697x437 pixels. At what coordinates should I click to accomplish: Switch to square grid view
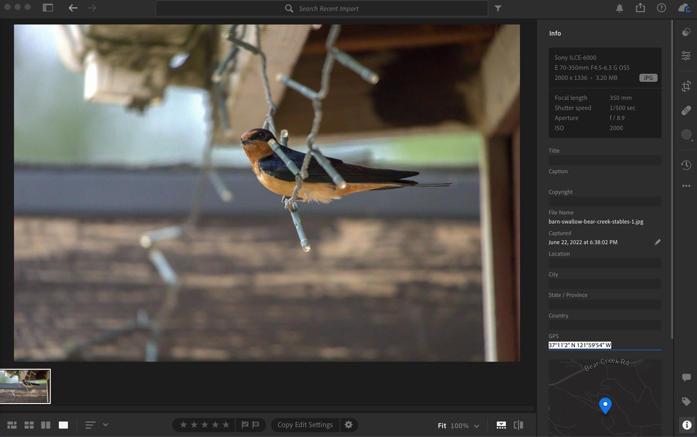coord(28,425)
